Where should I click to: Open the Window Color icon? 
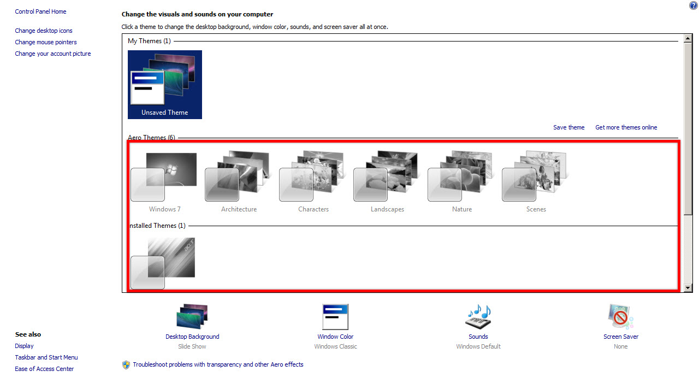(x=335, y=317)
